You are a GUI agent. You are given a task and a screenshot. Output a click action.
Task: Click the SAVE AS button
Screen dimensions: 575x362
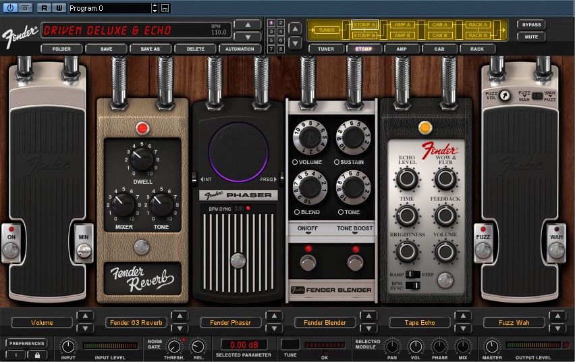(x=150, y=49)
